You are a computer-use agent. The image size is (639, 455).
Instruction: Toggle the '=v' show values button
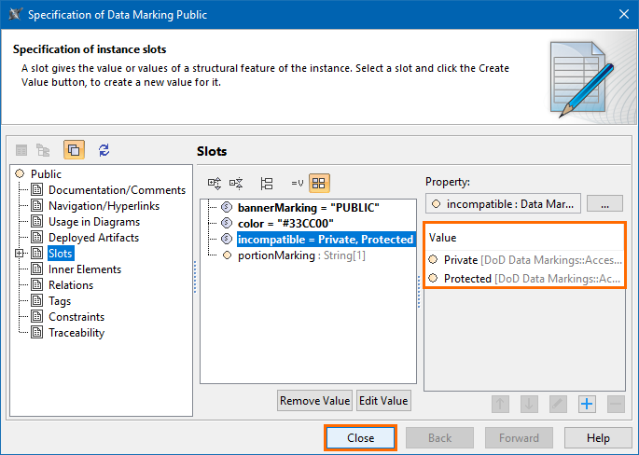tap(298, 184)
